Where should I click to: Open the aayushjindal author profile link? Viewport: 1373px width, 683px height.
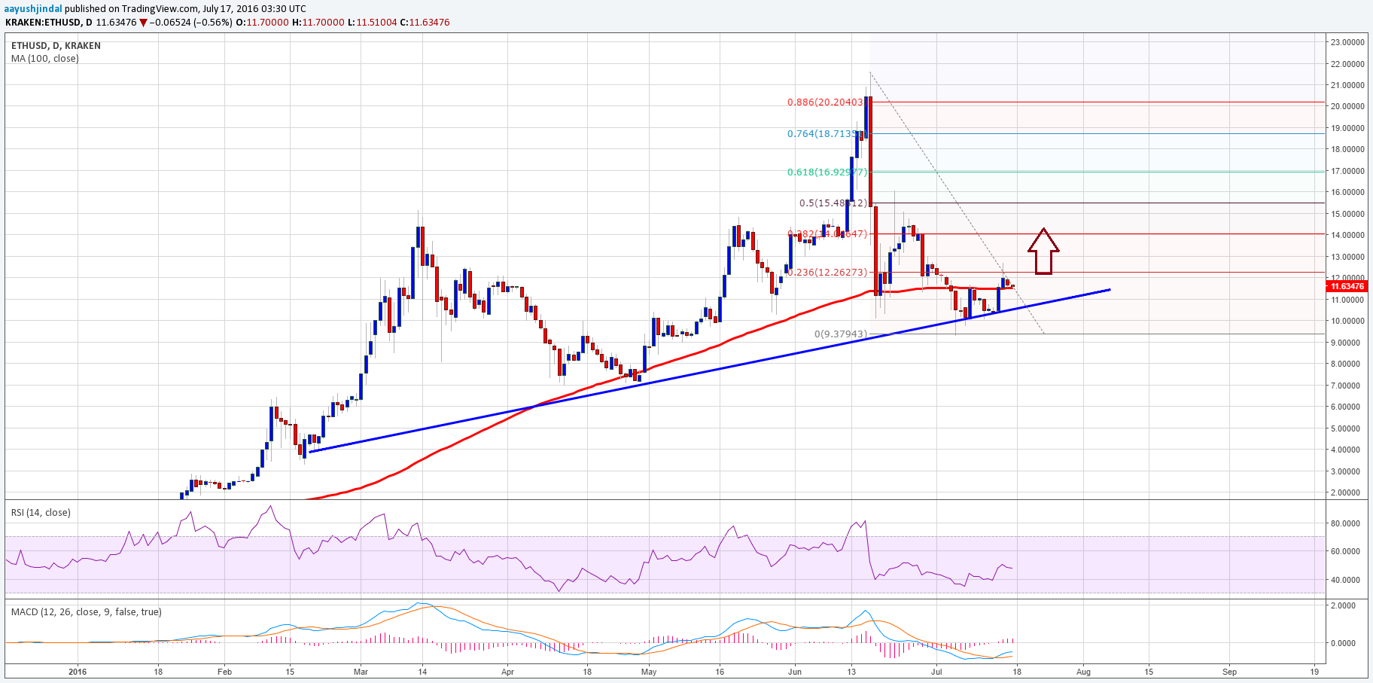(33, 9)
